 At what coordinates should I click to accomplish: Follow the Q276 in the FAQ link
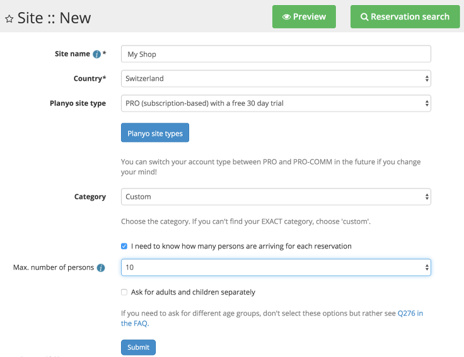pos(410,313)
